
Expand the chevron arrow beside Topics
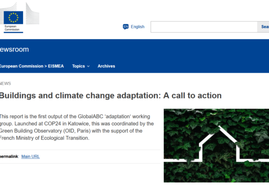click(x=88, y=66)
